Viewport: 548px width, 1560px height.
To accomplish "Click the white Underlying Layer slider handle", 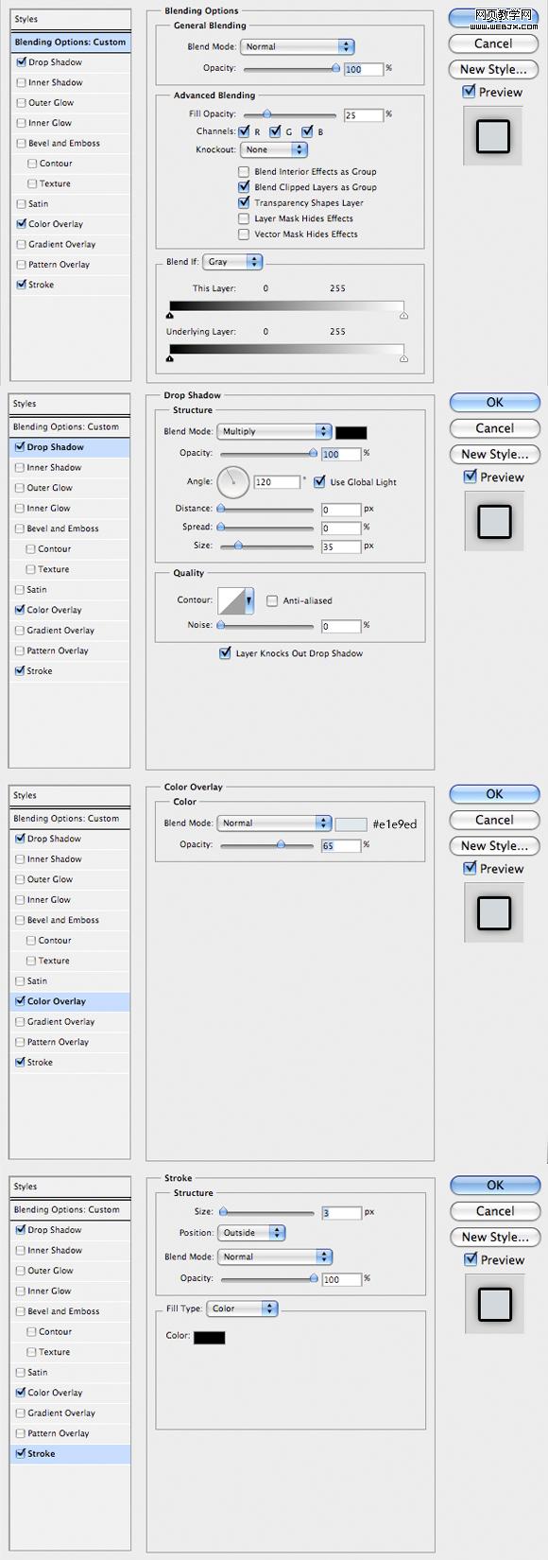I will (403, 359).
